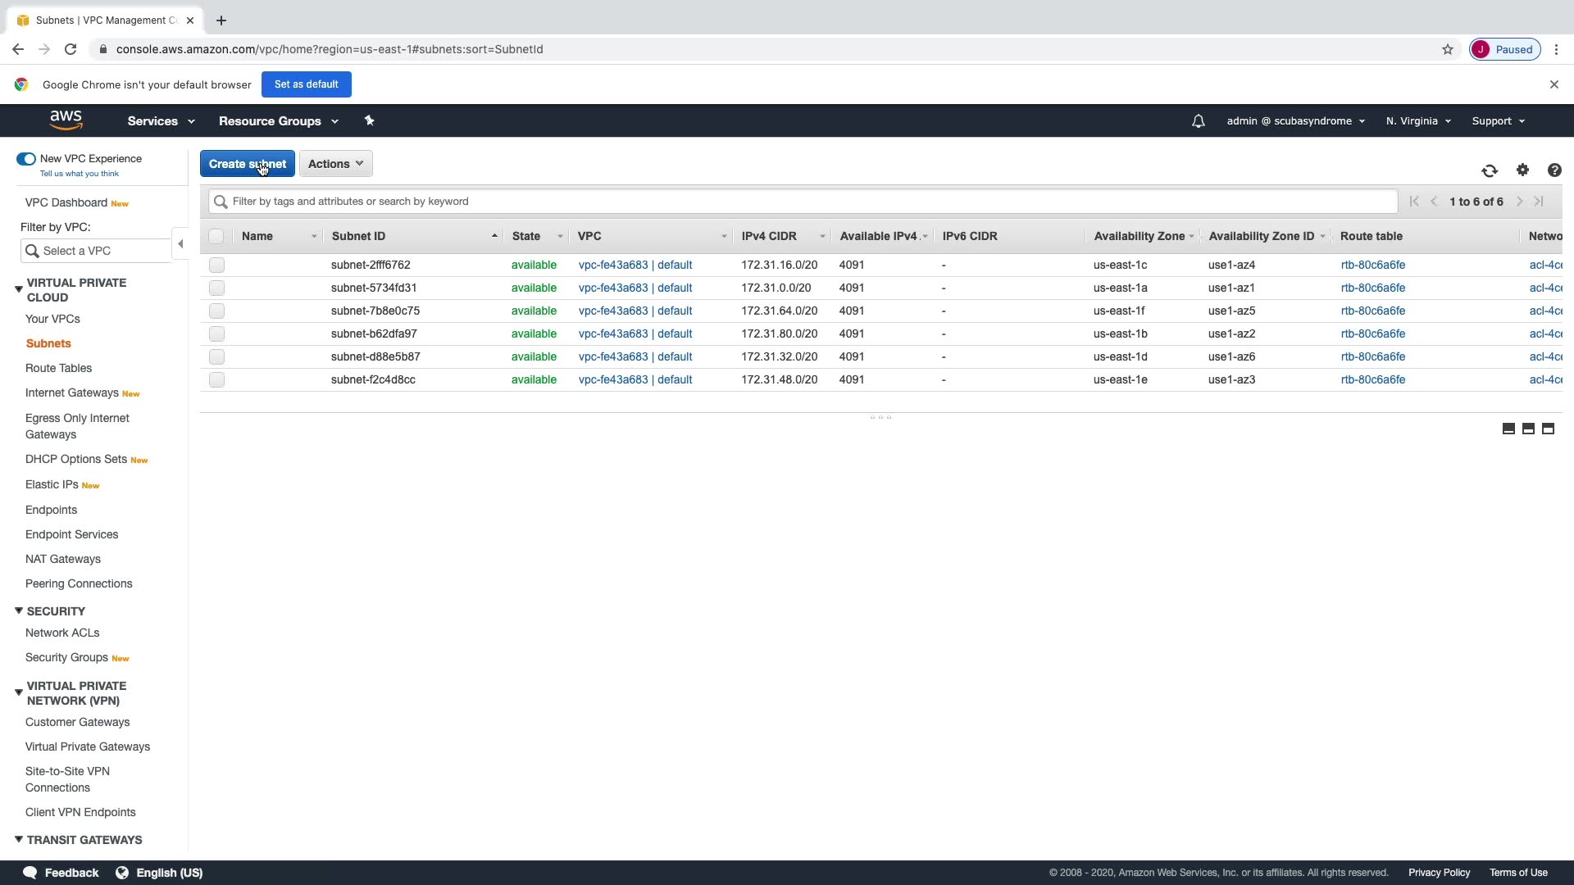
Task: Collapse sidebar with the left arrow handle
Action: point(180,243)
